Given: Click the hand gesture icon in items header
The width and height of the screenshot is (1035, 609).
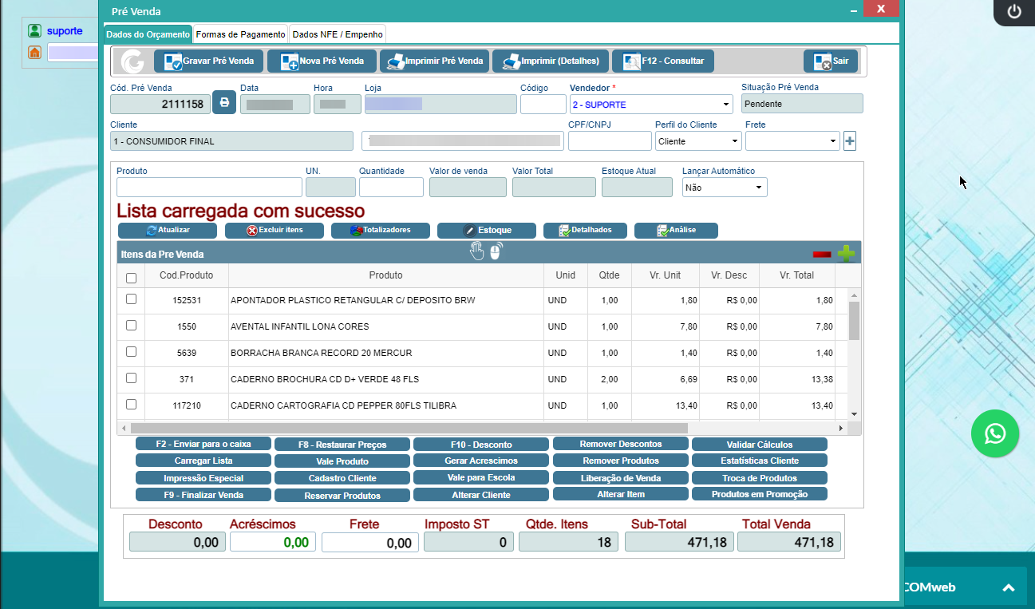Looking at the screenshot, I should [476, 251].
